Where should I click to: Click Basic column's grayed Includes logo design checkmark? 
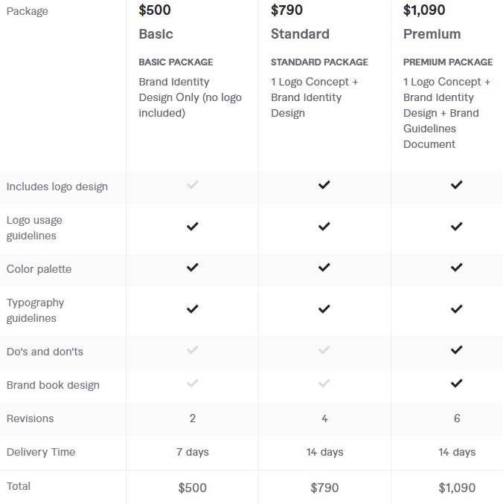tap(192, 185)
